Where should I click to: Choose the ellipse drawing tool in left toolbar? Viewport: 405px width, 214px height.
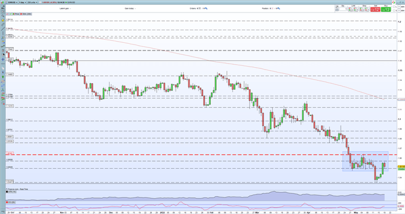pos(3,81)
